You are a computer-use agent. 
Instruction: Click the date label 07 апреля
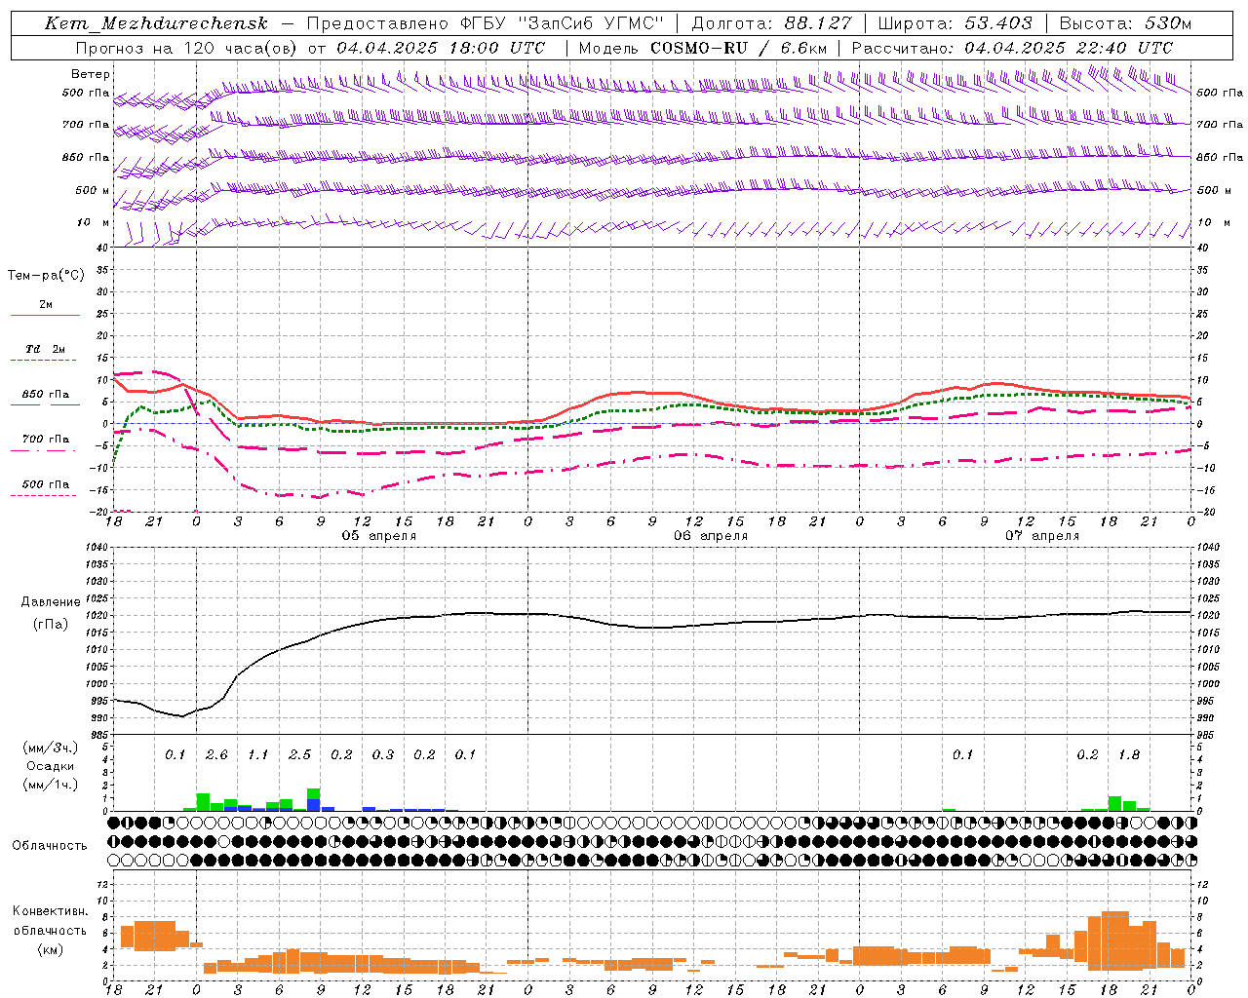tap(1042, 536)
